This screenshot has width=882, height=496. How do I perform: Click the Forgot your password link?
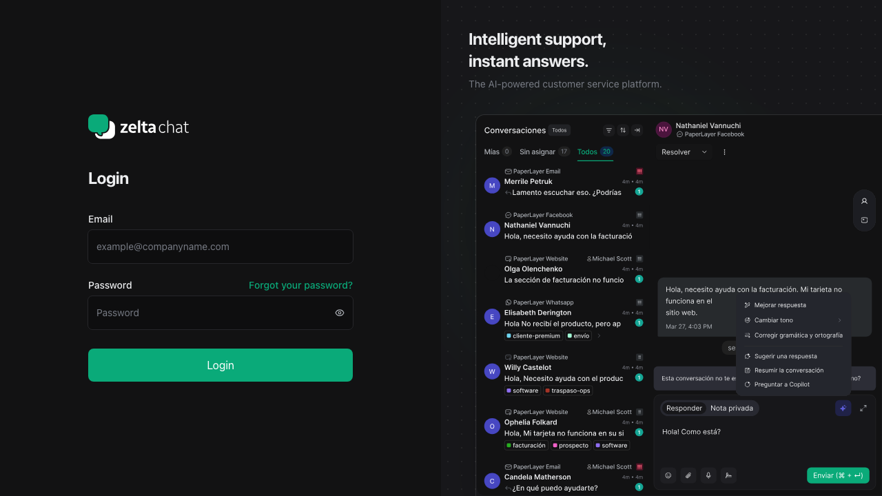(300, 285)
